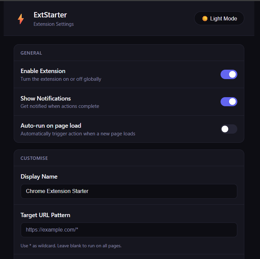Image resolution: width=260 pixels, height=259 pixels.
Task: Click into the Display Name field
Action: point(129,191)
